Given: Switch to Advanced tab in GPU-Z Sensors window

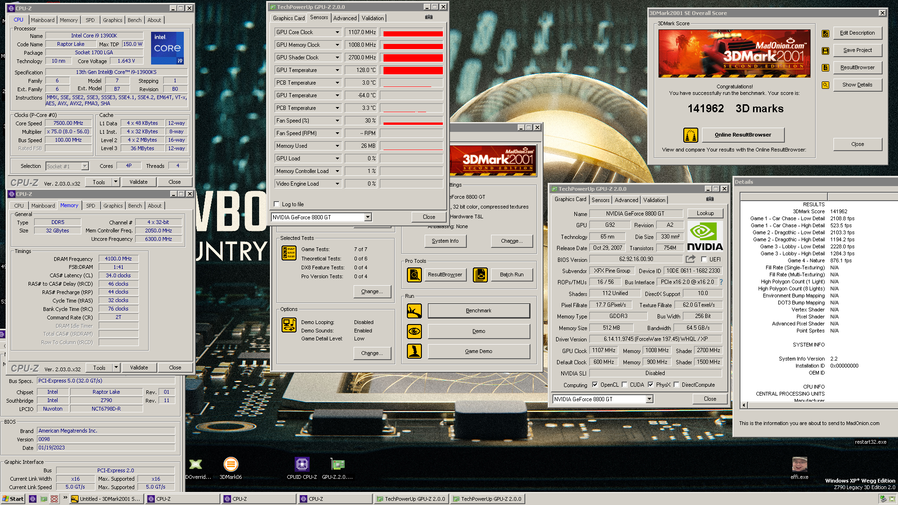Looking at the screenshot, I should [345, 18].
